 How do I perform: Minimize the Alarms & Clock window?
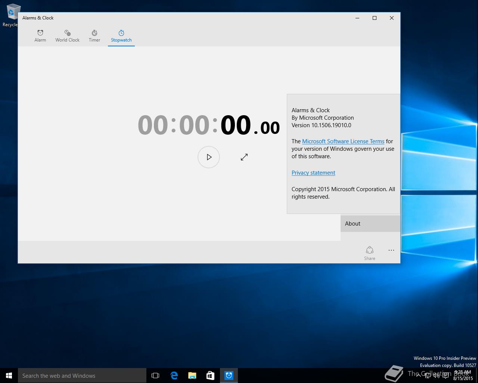pyautogui.click(x=357, y=18)
